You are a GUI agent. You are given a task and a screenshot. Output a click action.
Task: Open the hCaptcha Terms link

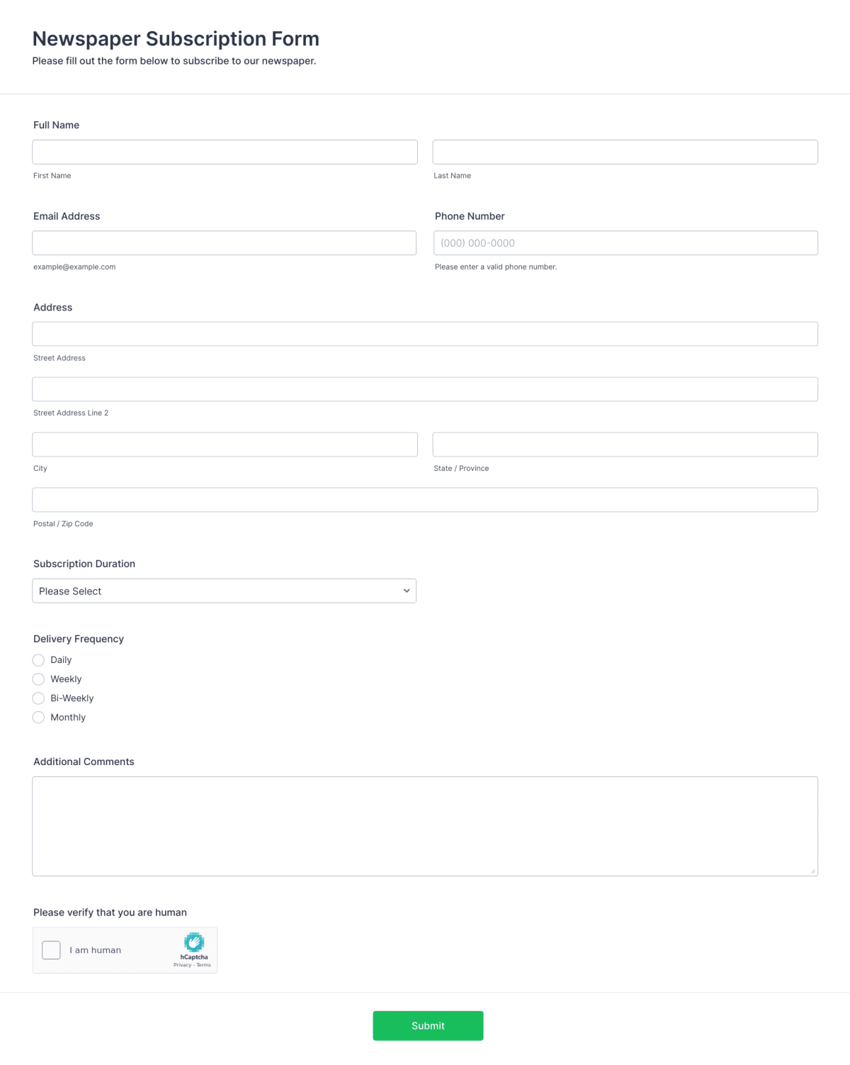click(x=204, y=964)
